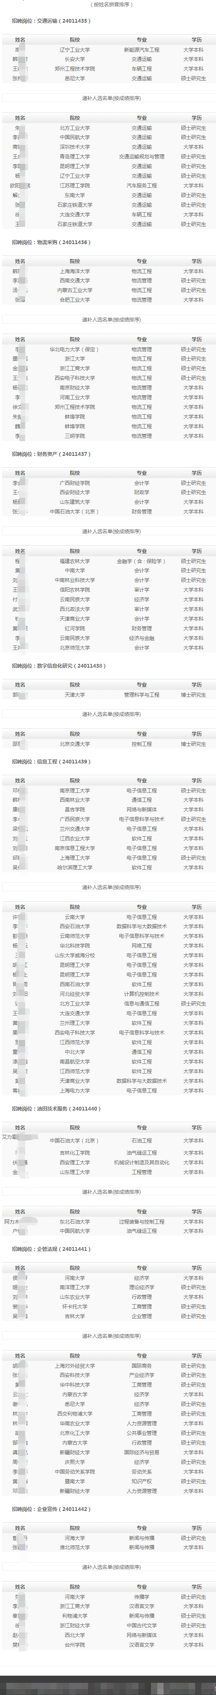Select the major cell 计算机控制技术
The image size is (216, 1695).
point(142,994)
